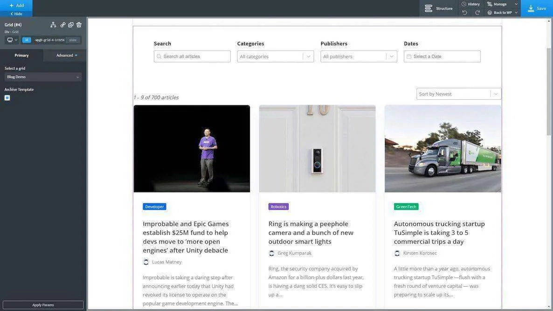Click the Add element button
This screenshot has height=311, width=553.
pyautogui.click(x=16, y=5)
